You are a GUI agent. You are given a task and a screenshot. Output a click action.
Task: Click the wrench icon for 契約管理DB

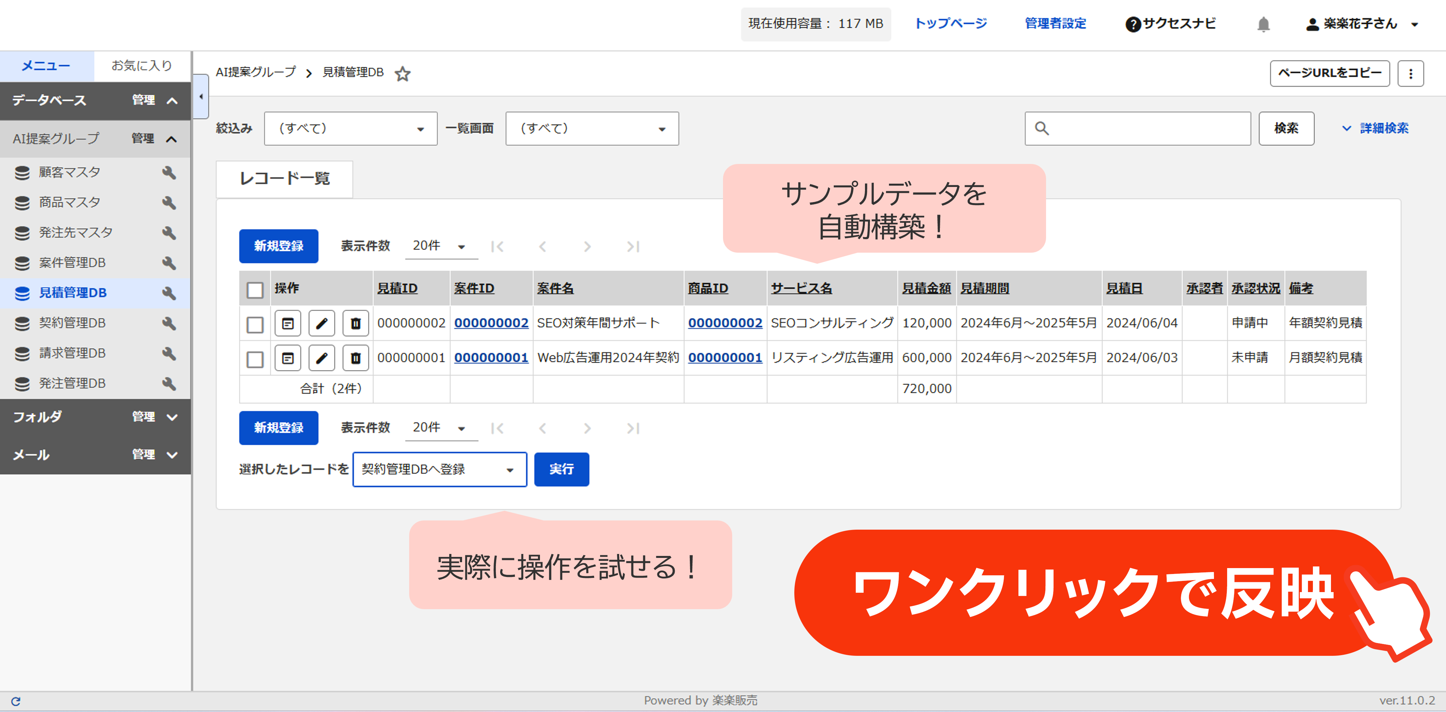[169, 323]
